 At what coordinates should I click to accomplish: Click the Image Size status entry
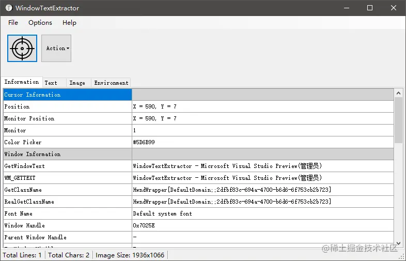pyautogui.click(x=130, y=255)
